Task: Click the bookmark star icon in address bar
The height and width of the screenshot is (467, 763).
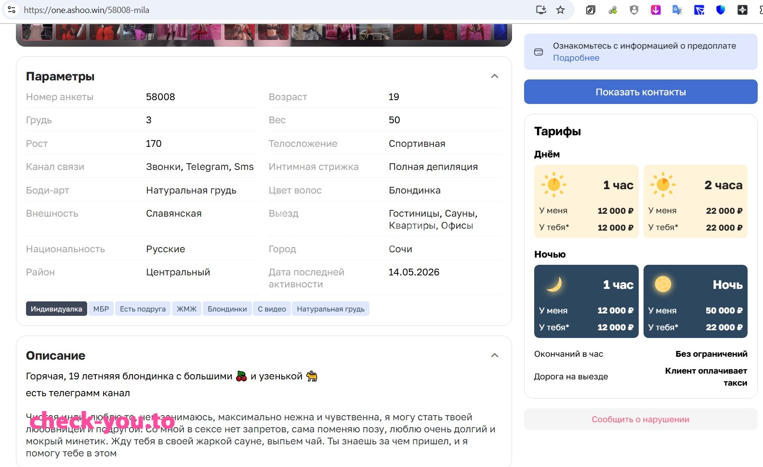Action: point(560,10)
